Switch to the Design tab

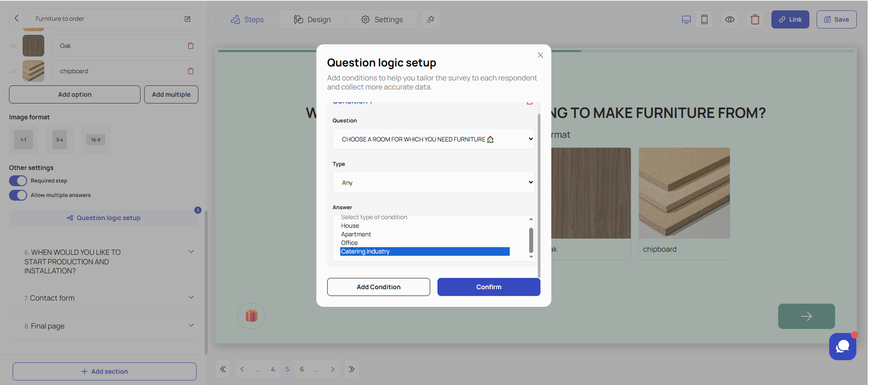[x=312, y=19]
